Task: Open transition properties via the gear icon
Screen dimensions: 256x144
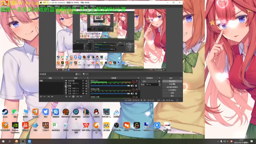Action: click(159, 81)
